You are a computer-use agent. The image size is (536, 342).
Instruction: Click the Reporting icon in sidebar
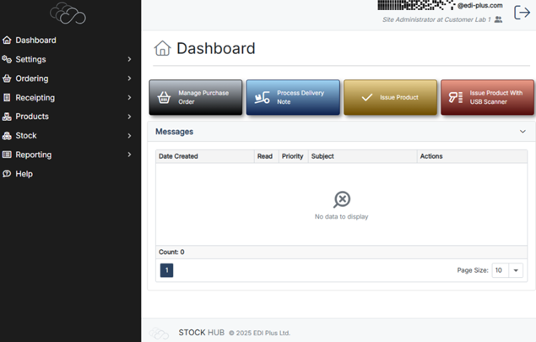(8, 155)
